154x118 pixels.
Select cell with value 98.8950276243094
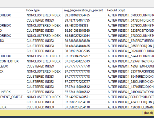[84, 36]
